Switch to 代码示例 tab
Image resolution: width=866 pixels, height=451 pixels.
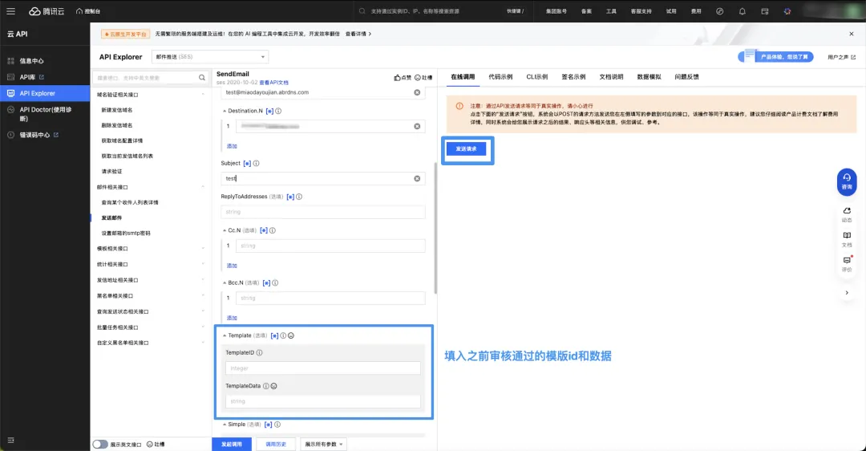tap(500, 77)
